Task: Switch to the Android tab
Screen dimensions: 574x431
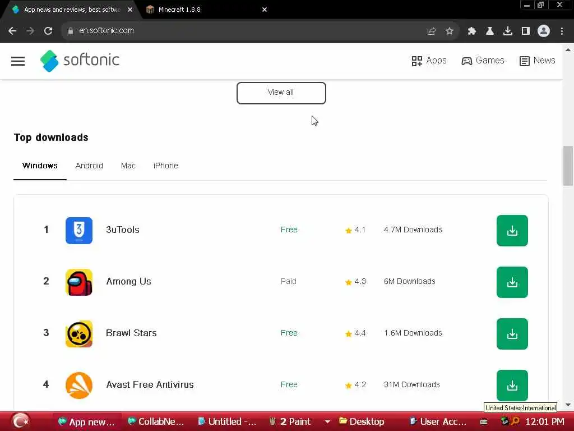Action: (89, 166)
